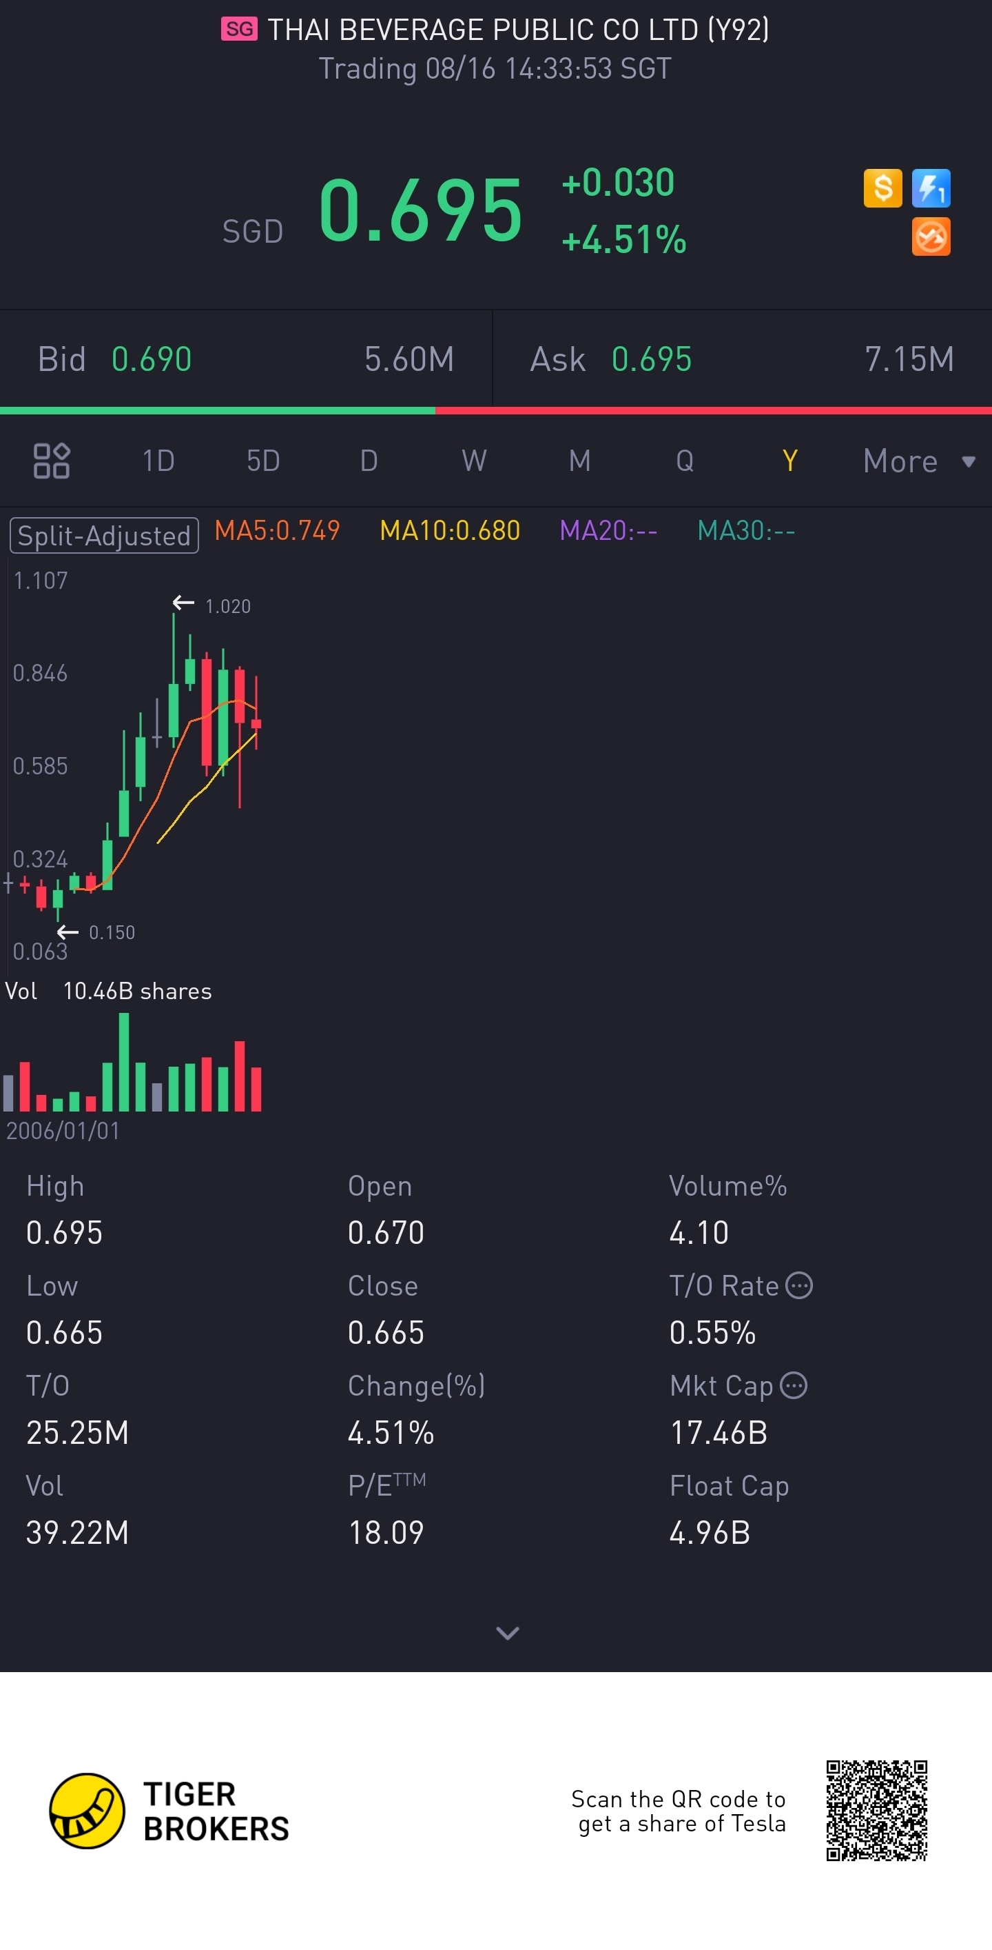Click the yellow dollar sign icon
Image resolution: width=992 pixels, height=1950 pixels.
pyautogui.click(x=882, y=188)
